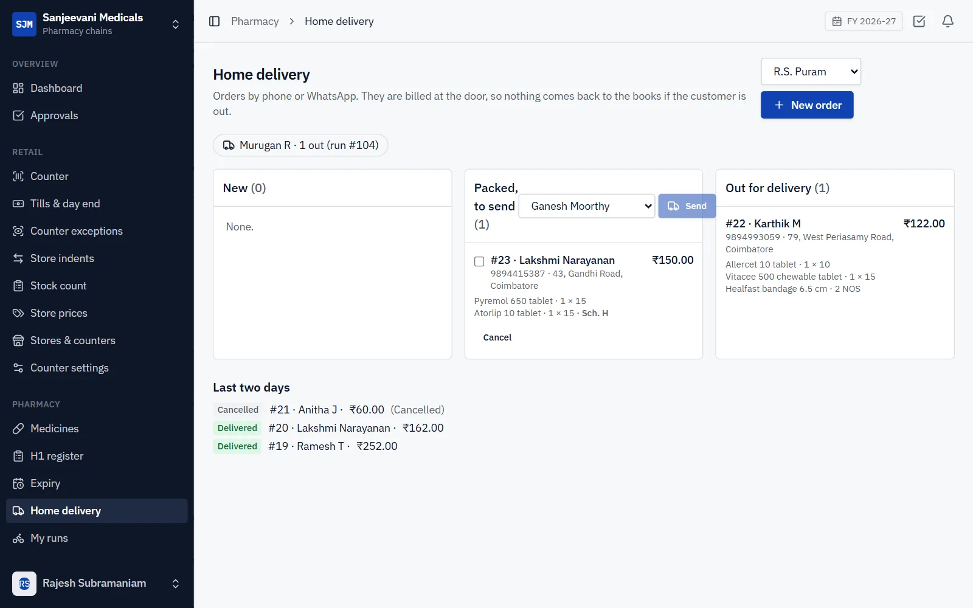Open the H1 register page
Screen dimensions: 973x608
pyautogui.click(x=97, y=456)
